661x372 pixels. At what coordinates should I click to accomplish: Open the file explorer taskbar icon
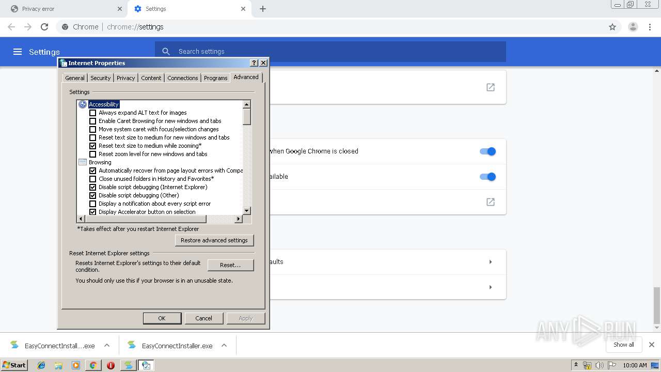pos(58,365)
